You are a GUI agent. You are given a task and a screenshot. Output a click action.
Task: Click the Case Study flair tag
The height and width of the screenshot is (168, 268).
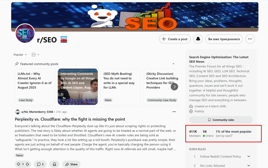tap(26, 100)
